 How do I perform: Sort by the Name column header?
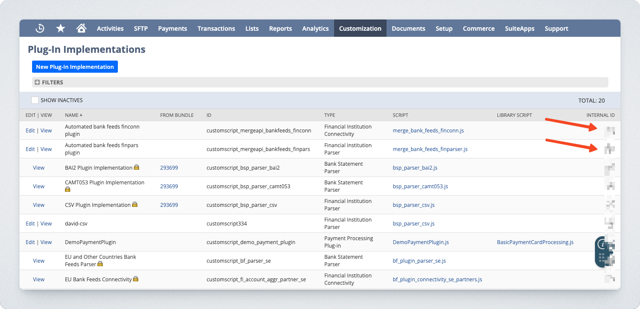pyautogui.click(x=72, y=115)
